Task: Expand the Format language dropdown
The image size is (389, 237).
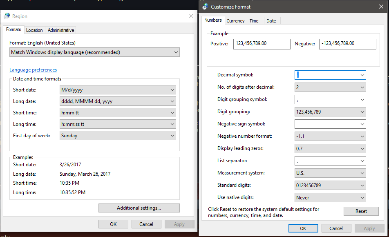Action: (94, 52)
